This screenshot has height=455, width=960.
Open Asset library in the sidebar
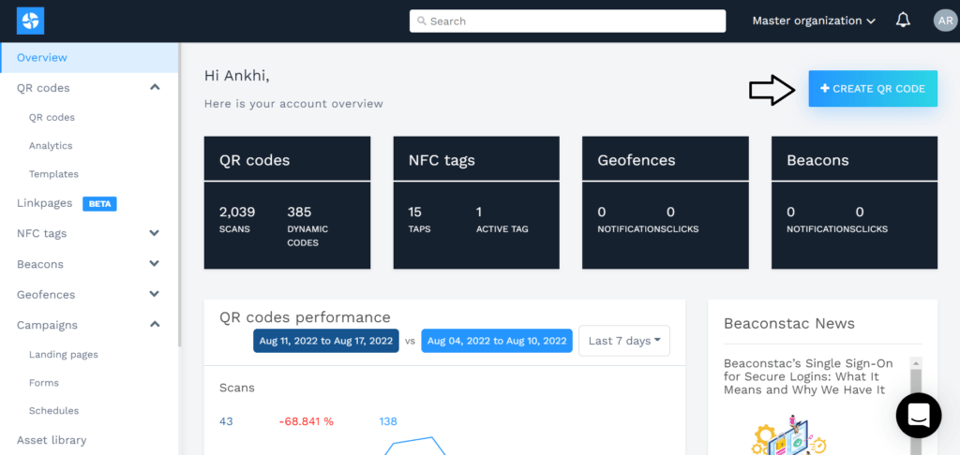[x=52, y=440]
